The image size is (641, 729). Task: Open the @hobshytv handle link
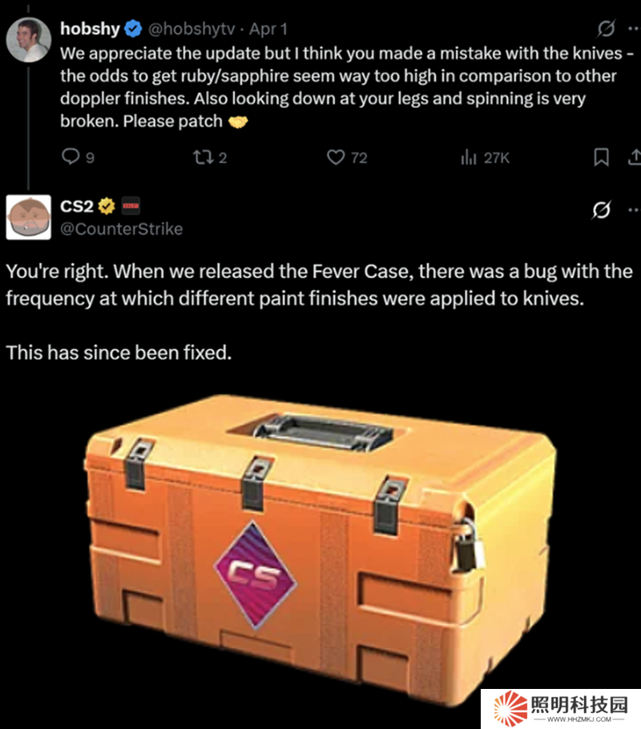[191, 29]
